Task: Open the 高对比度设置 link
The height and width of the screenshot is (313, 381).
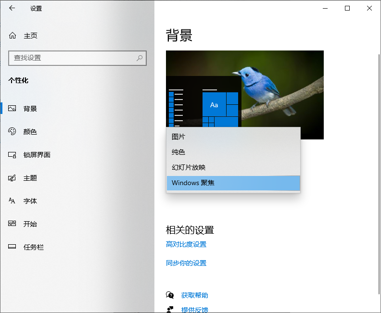Action: coord(186,244)
